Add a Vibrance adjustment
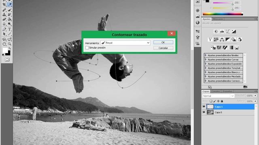259x145 pixels. (x=210, y=39)
